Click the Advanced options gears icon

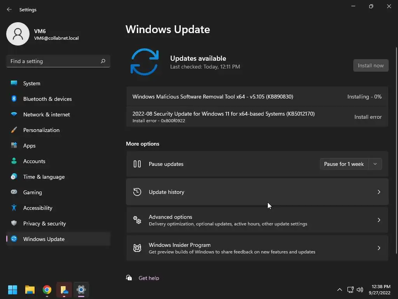click(137, 220)
